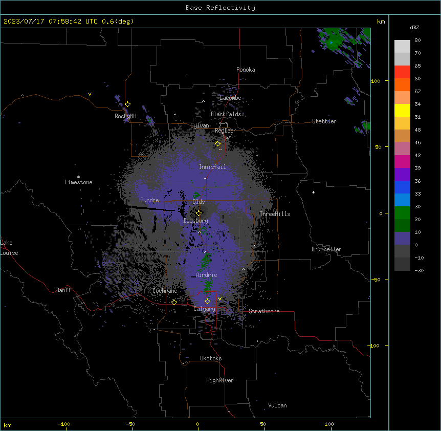Click the Base_Reflectivity title text
Image resolution: width=441 pixels, height=431 pixels.
220,8
